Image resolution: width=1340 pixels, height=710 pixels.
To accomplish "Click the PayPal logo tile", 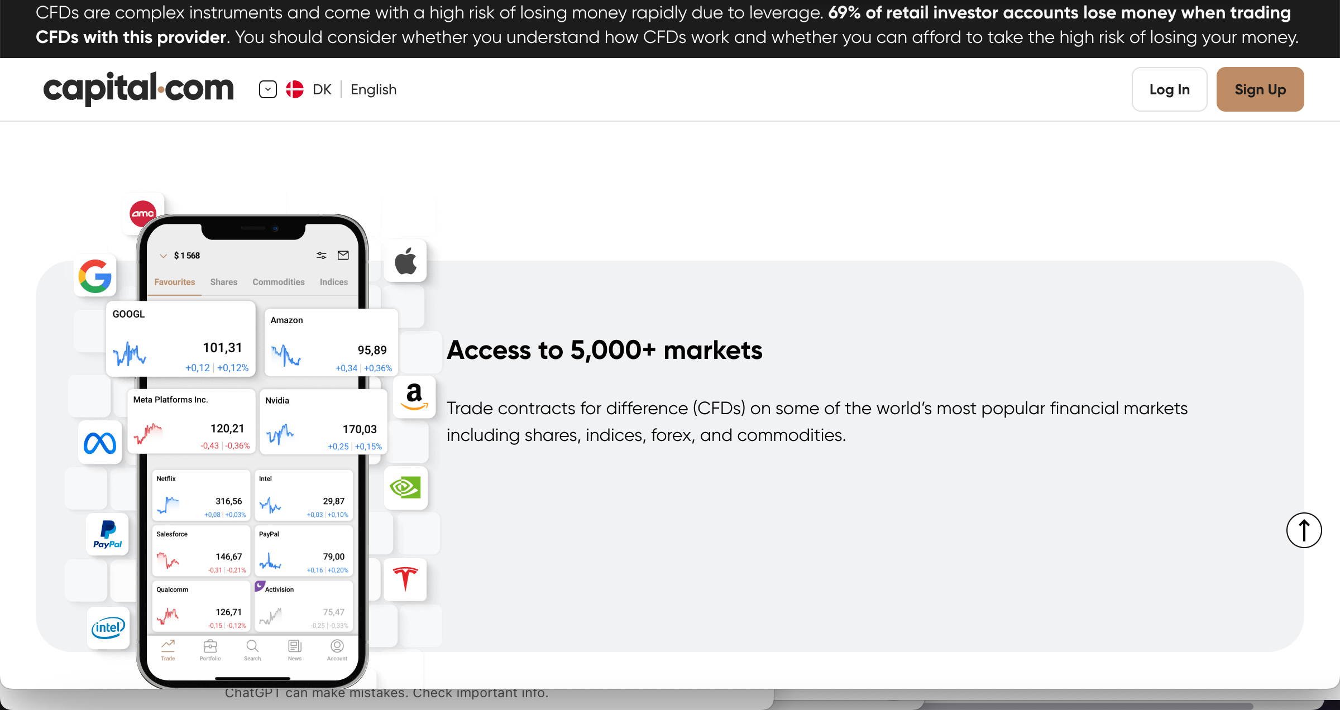I will [x=107, y=534].
